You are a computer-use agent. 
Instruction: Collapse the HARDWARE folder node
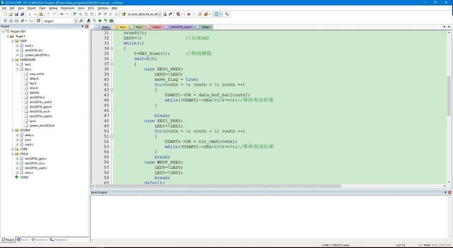click(x=12, y=60)
